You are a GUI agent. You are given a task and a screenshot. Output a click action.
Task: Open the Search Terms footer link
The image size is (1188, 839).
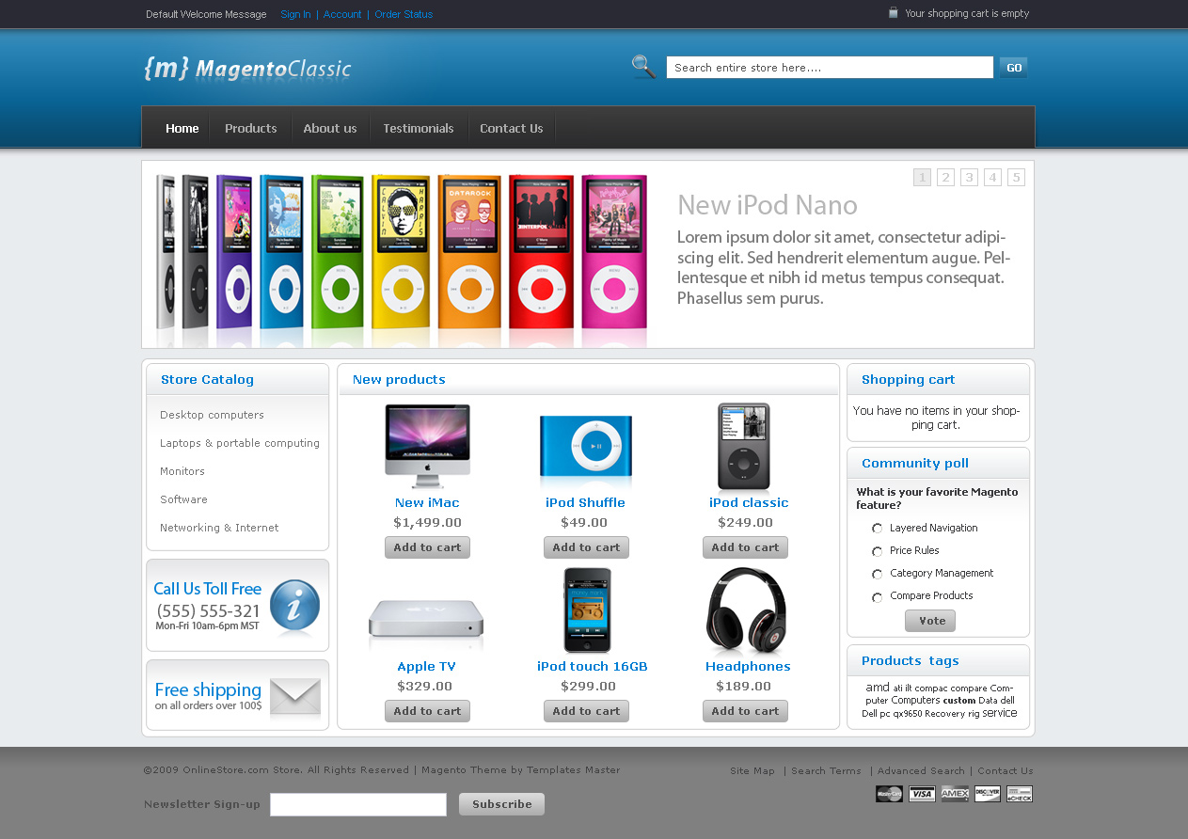(x=826, y=770)
